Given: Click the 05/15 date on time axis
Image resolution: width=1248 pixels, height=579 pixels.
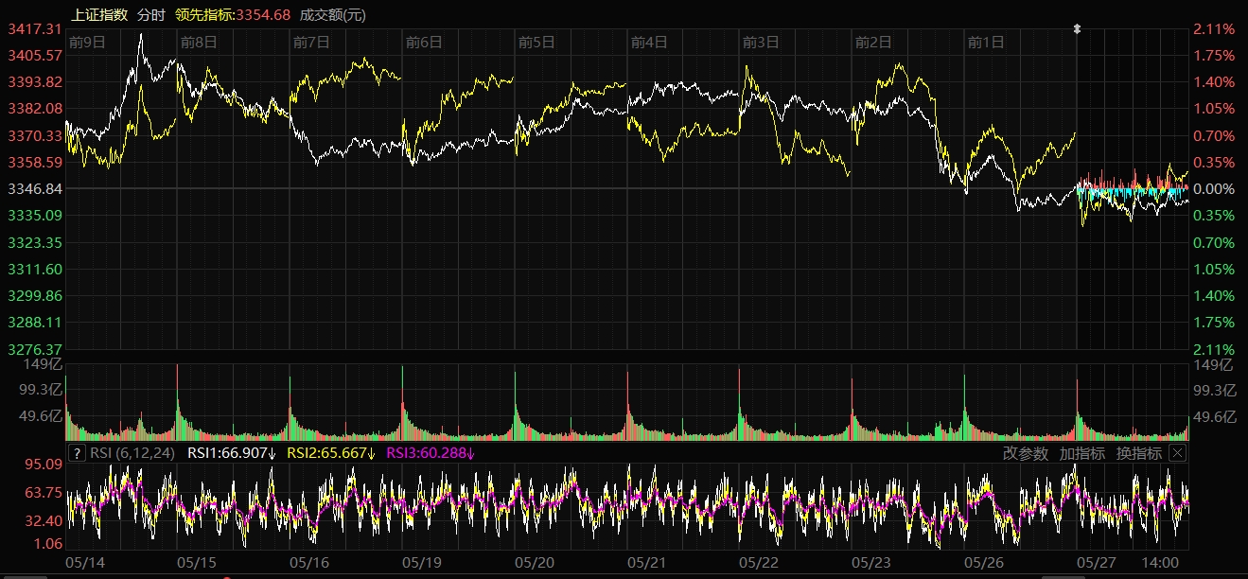Looking at the screenshot, I should click(x=197, y=562).
